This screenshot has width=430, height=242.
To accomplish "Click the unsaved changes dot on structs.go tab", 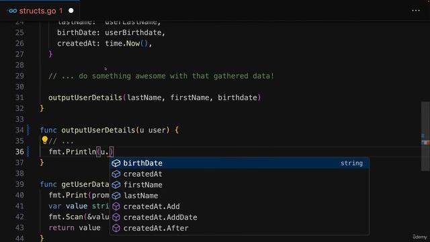I will pos(71,11).
